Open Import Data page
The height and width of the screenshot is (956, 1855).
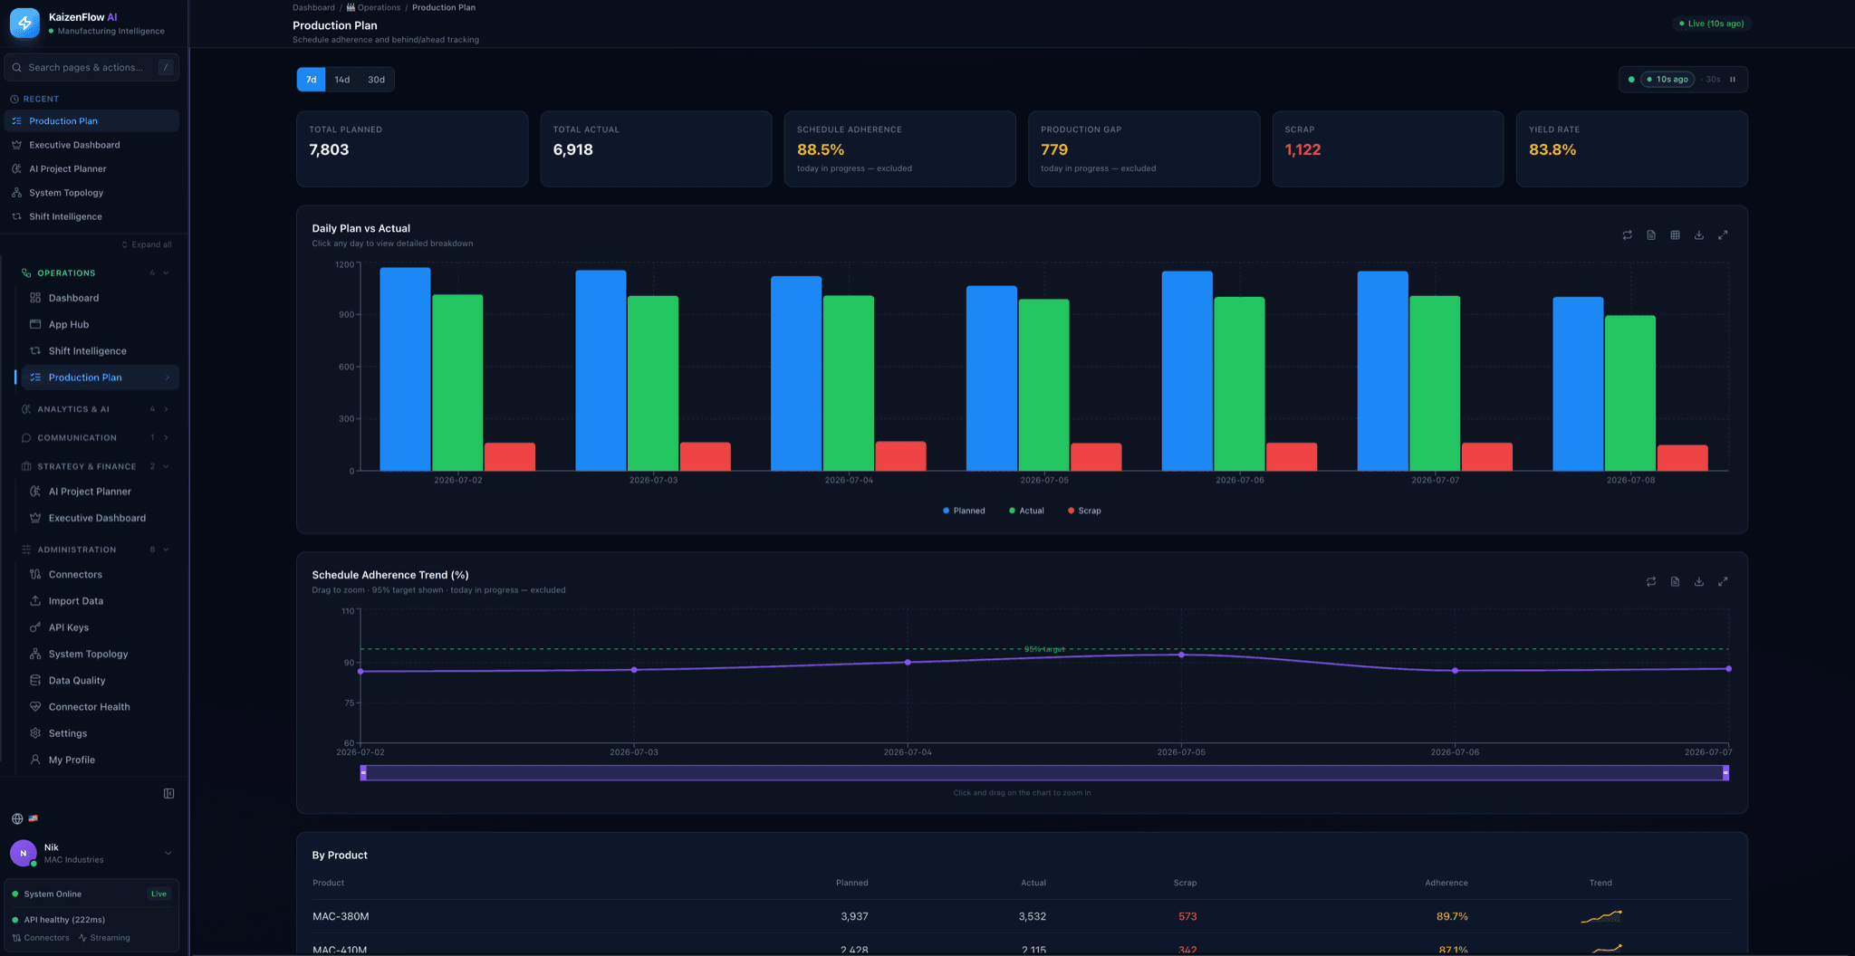(x=76, y=601)
